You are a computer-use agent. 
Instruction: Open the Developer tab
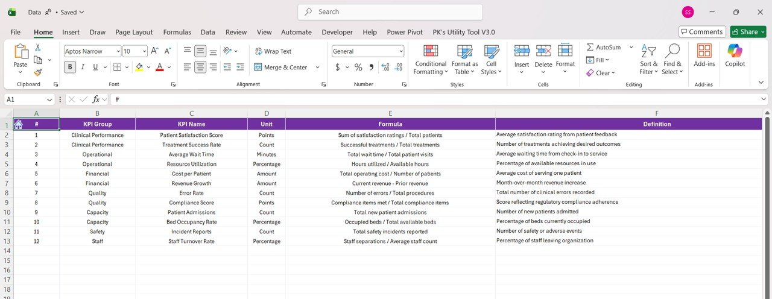337,32
